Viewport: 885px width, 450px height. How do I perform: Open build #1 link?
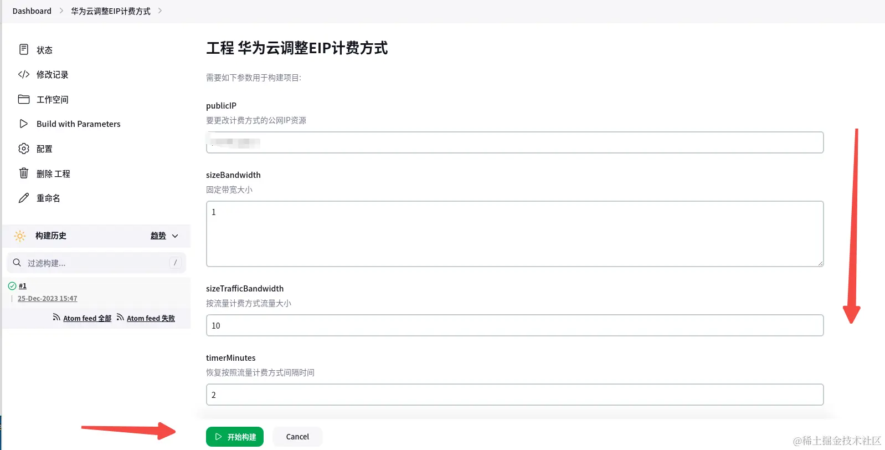(23, 286)
